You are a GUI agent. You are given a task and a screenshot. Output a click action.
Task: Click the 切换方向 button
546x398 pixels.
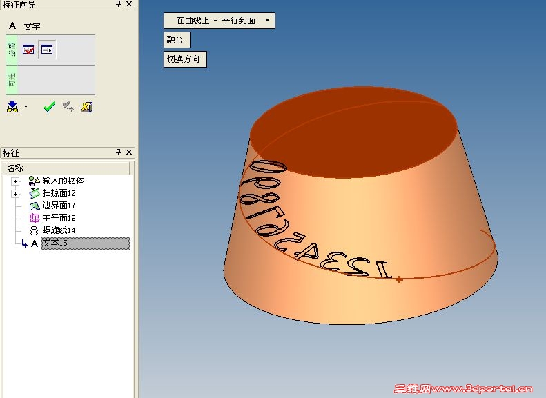[x=185, y=59]
